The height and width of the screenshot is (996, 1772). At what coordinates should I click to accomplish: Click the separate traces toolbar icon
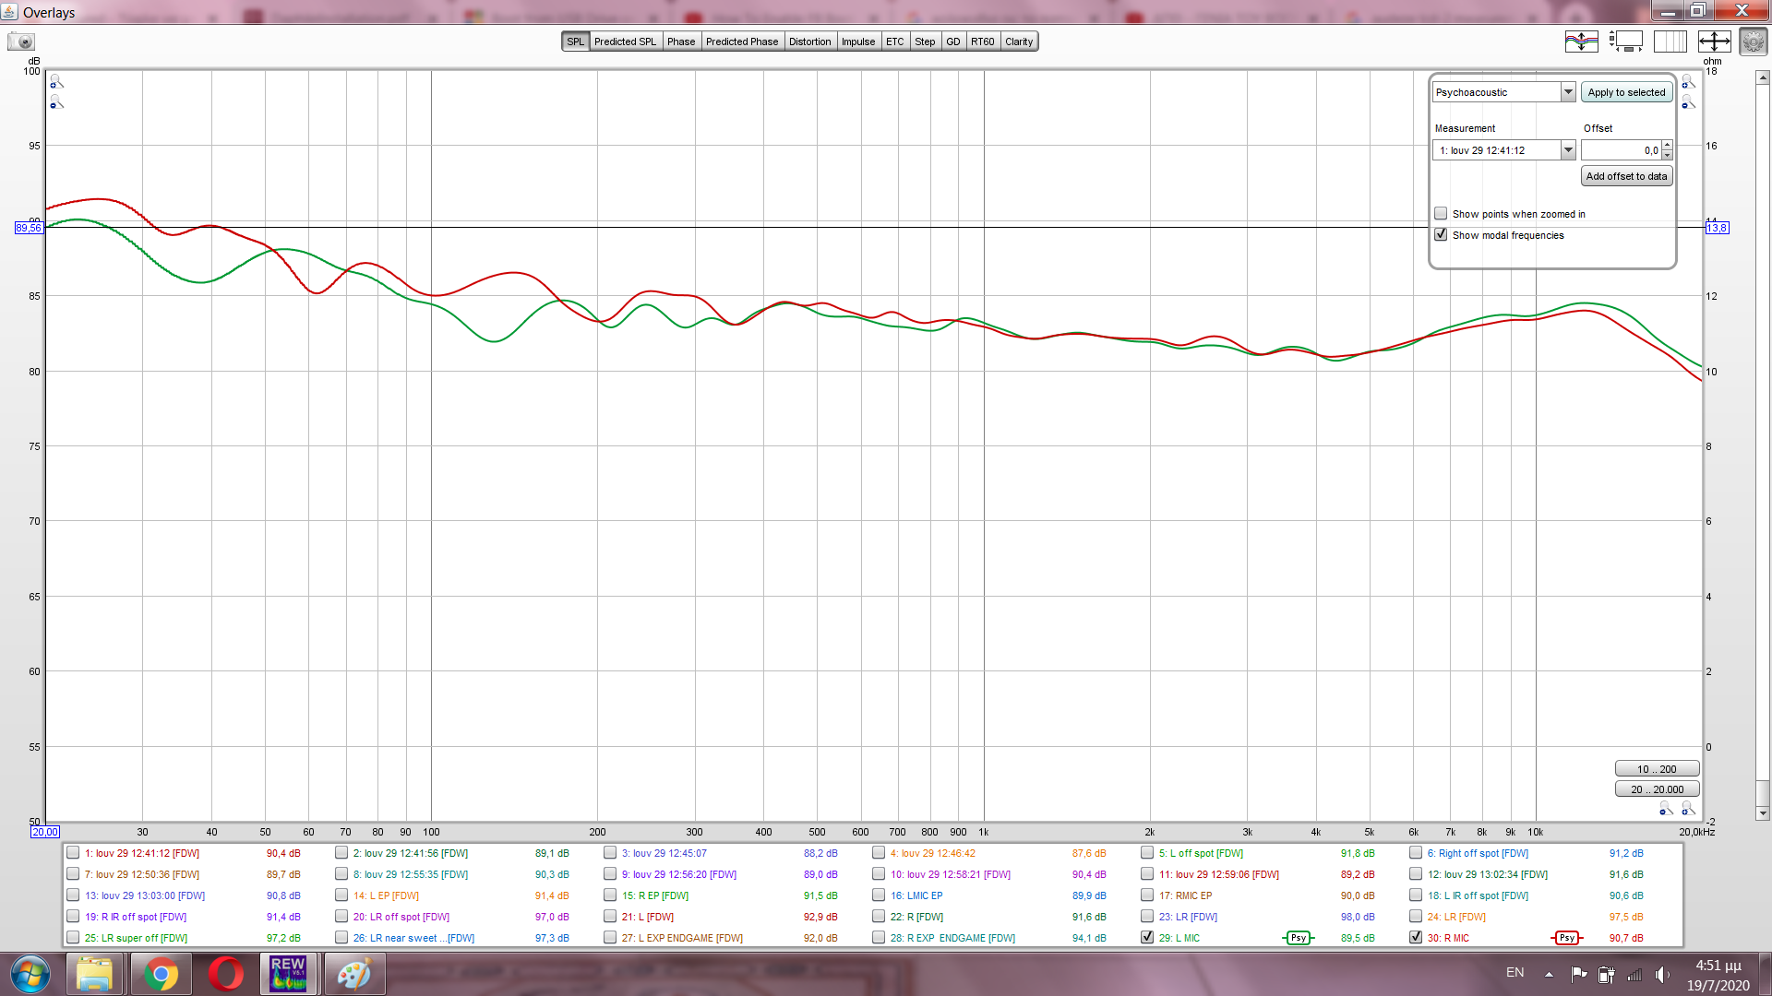1581,41
